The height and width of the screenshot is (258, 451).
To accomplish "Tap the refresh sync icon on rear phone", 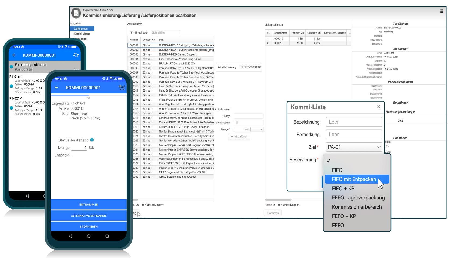I will 76,55.
